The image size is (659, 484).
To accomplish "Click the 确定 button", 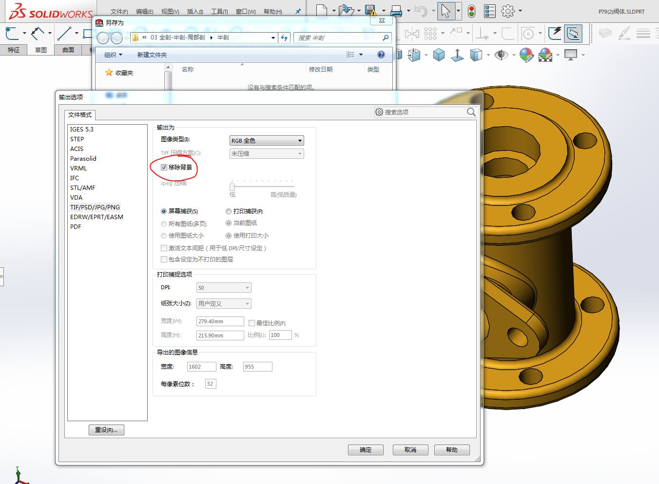I will pos(366,450).
